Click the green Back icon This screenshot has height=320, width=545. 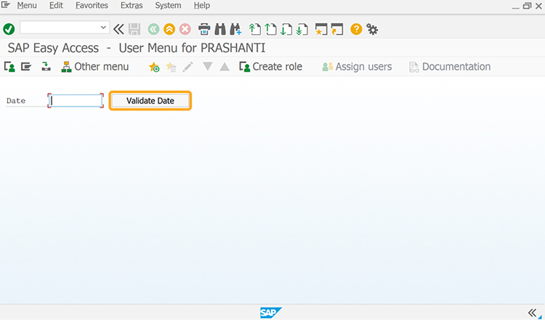153,29
